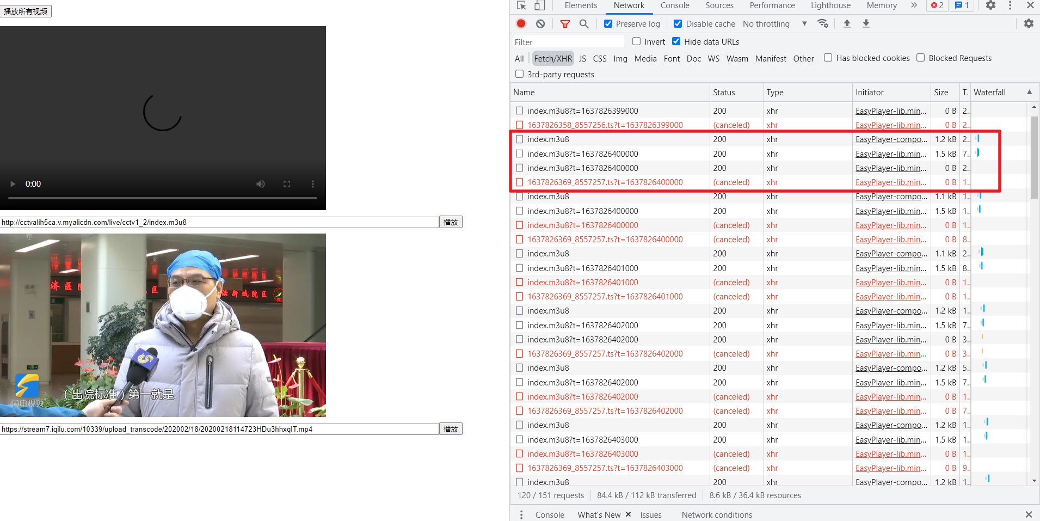Click the second video with reporter
1040x521 pixels.
point(163,325)
